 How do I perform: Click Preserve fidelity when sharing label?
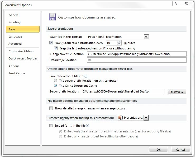pos(80,118)
